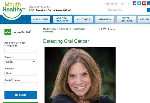Open the Twitter social icon
Image resolution: width=150 pixels, height=103 pixels.
(x=139, y=3)
